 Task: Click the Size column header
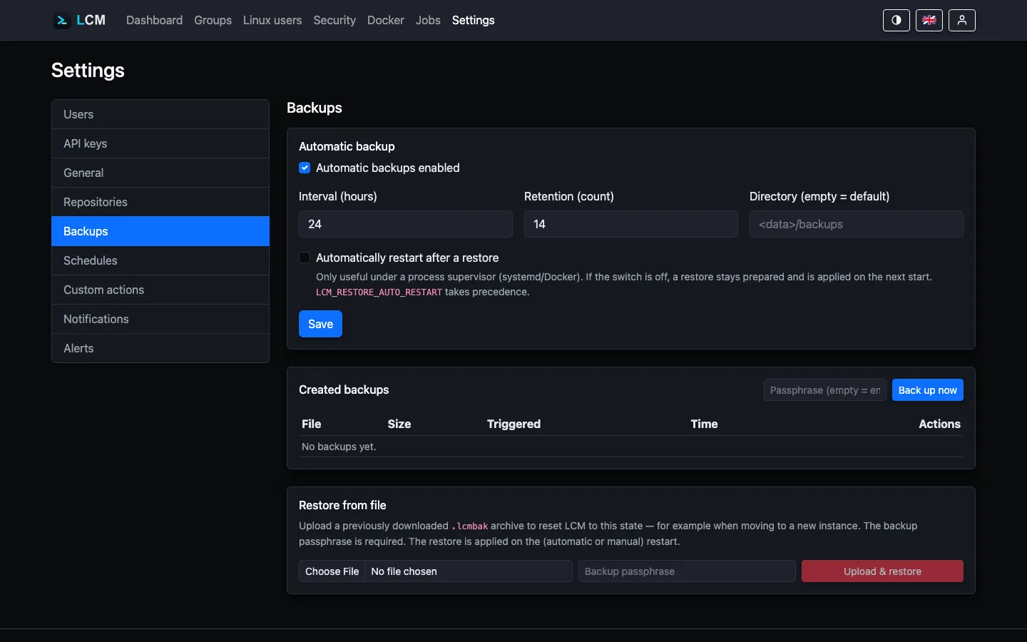point(399,424)
